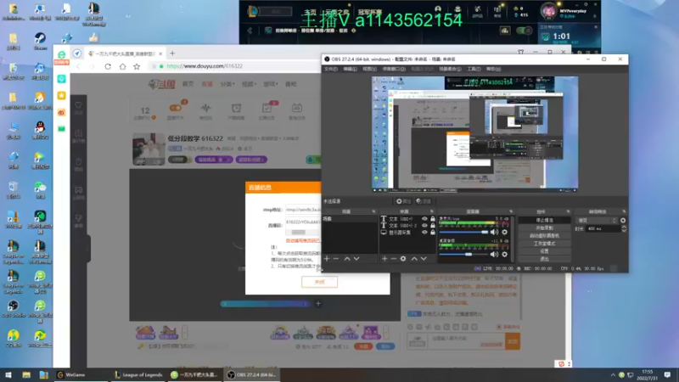679x382 pixels.
Task: Move scene down in the Scenes panel
Action: (356, 259)
